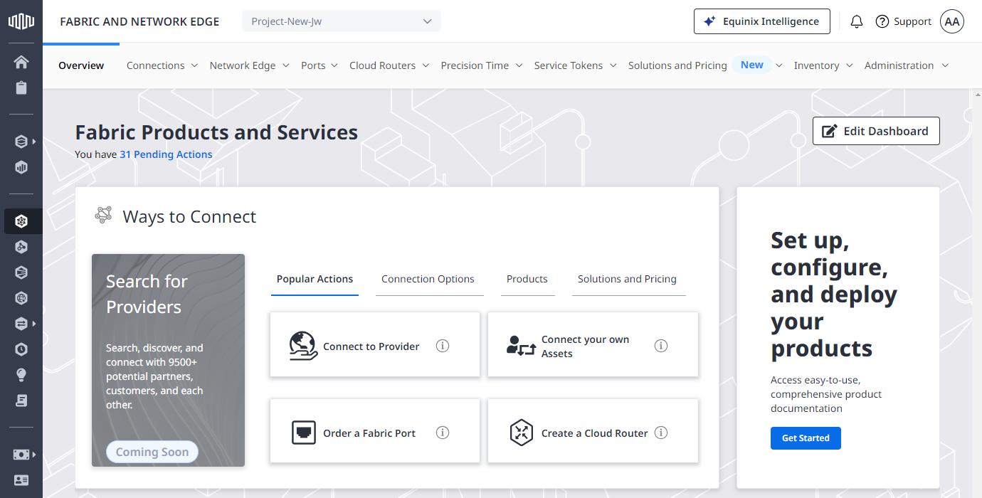982x498 pixels.
Task: Open the connected-nodes hexagon sidebar icon
Action: point(21,247)
